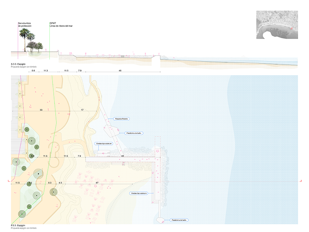Select the 'Servidumbre de protección' text label
The image size is (309, 232).
coord(25,25)
